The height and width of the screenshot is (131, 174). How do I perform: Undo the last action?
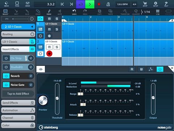coord(74,12)
